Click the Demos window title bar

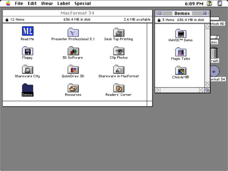182,14
